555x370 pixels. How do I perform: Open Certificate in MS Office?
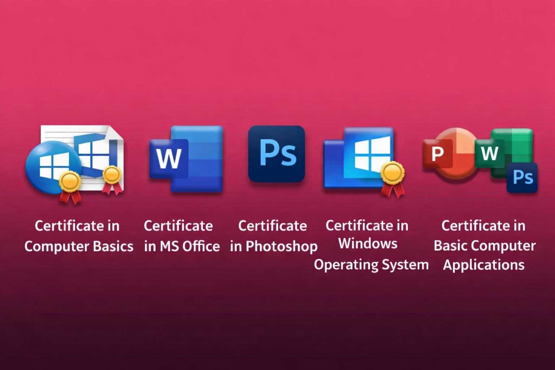(x=182, y=236)
